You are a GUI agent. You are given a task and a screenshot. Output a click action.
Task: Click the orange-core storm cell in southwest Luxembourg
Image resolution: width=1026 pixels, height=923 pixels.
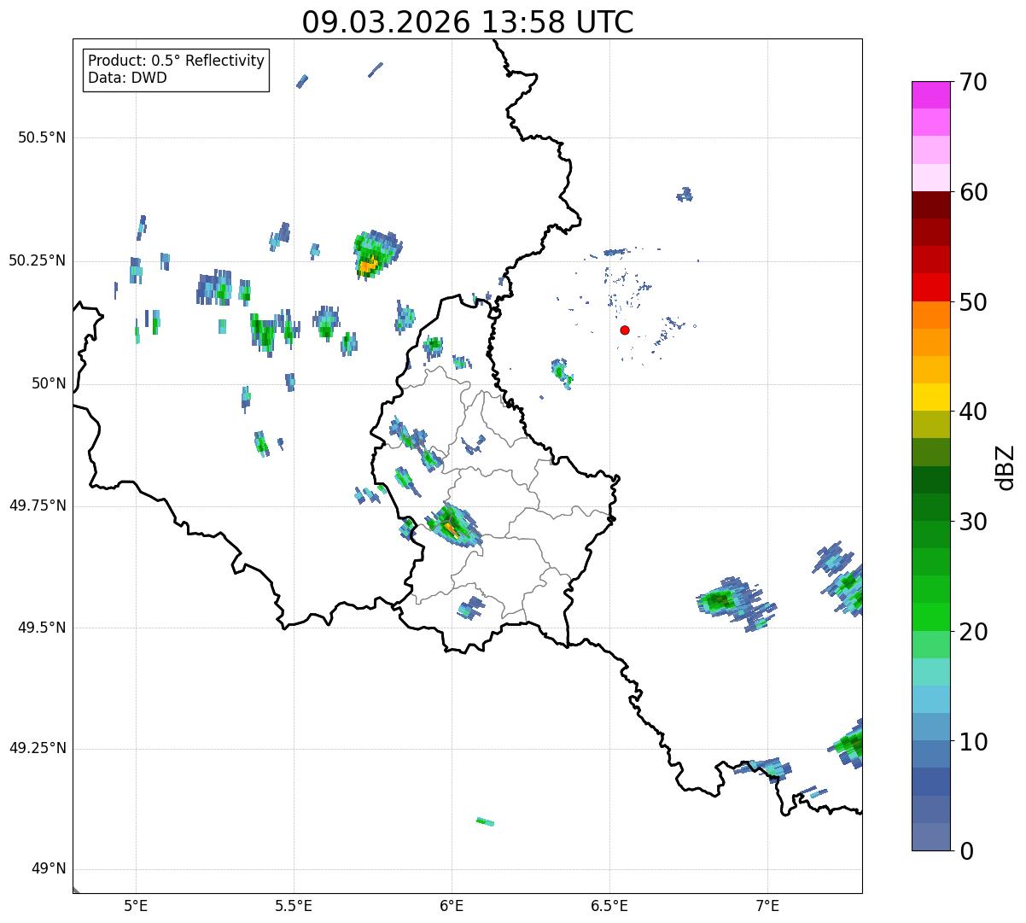450,529
